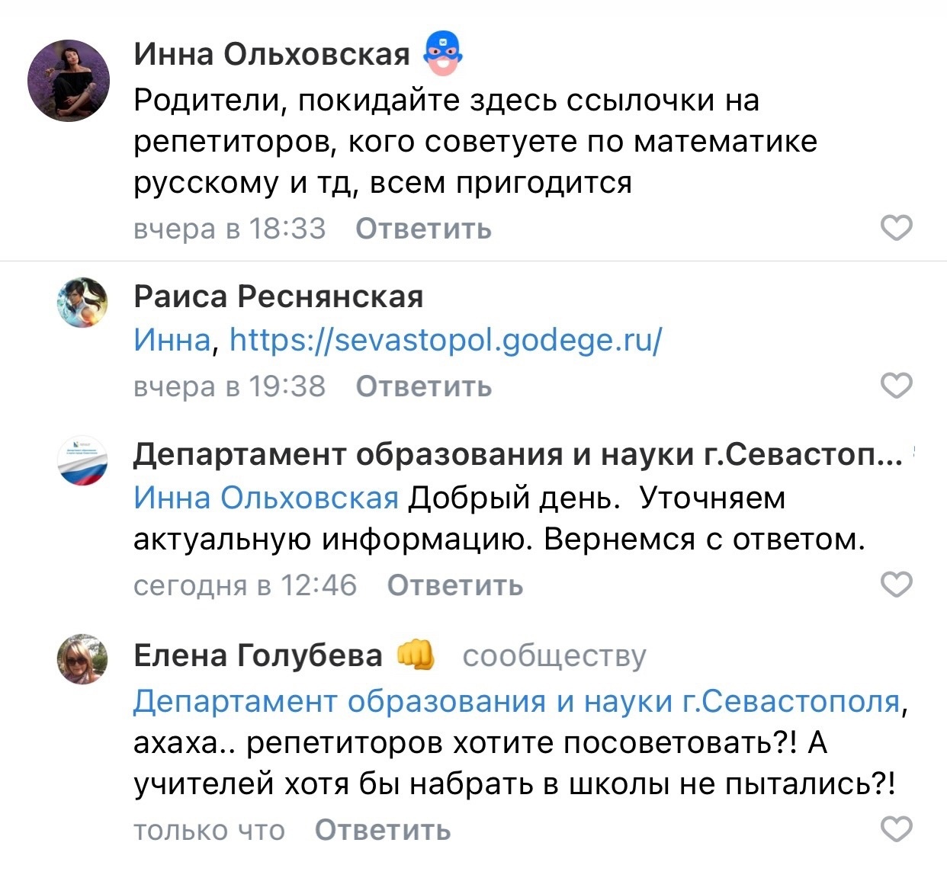Open the Раиса Реснянская author name
The height and width of the screenshot is (894, 947).
[x=278, y=296]
